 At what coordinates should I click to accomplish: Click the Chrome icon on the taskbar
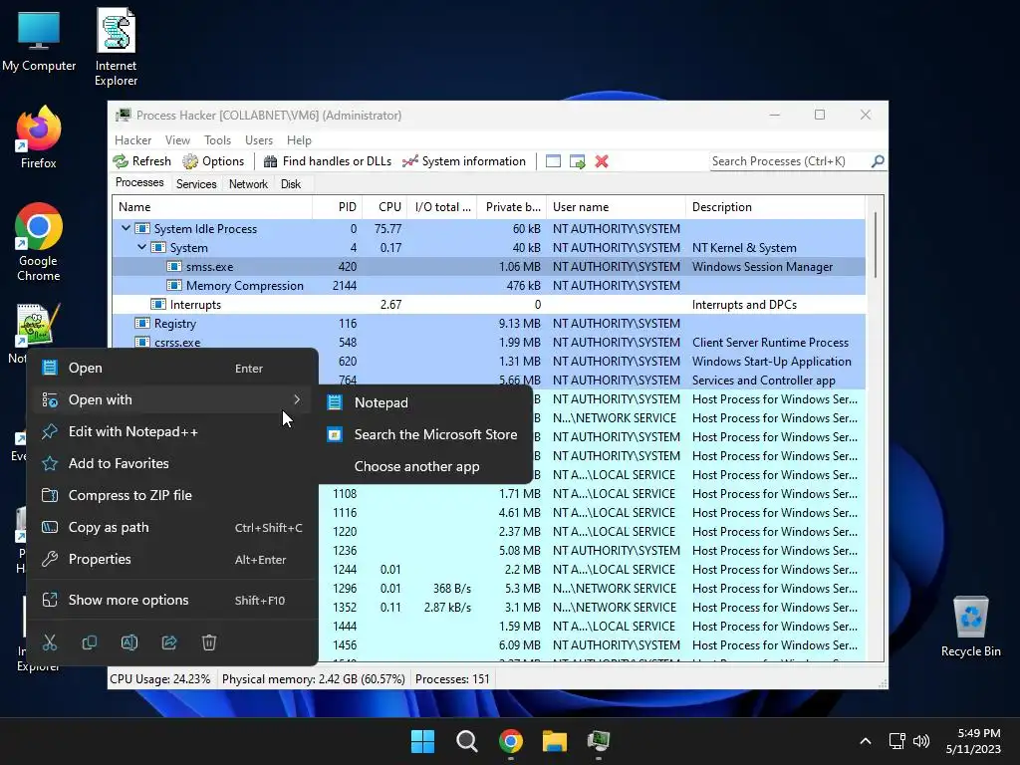(x=511, y=741)
